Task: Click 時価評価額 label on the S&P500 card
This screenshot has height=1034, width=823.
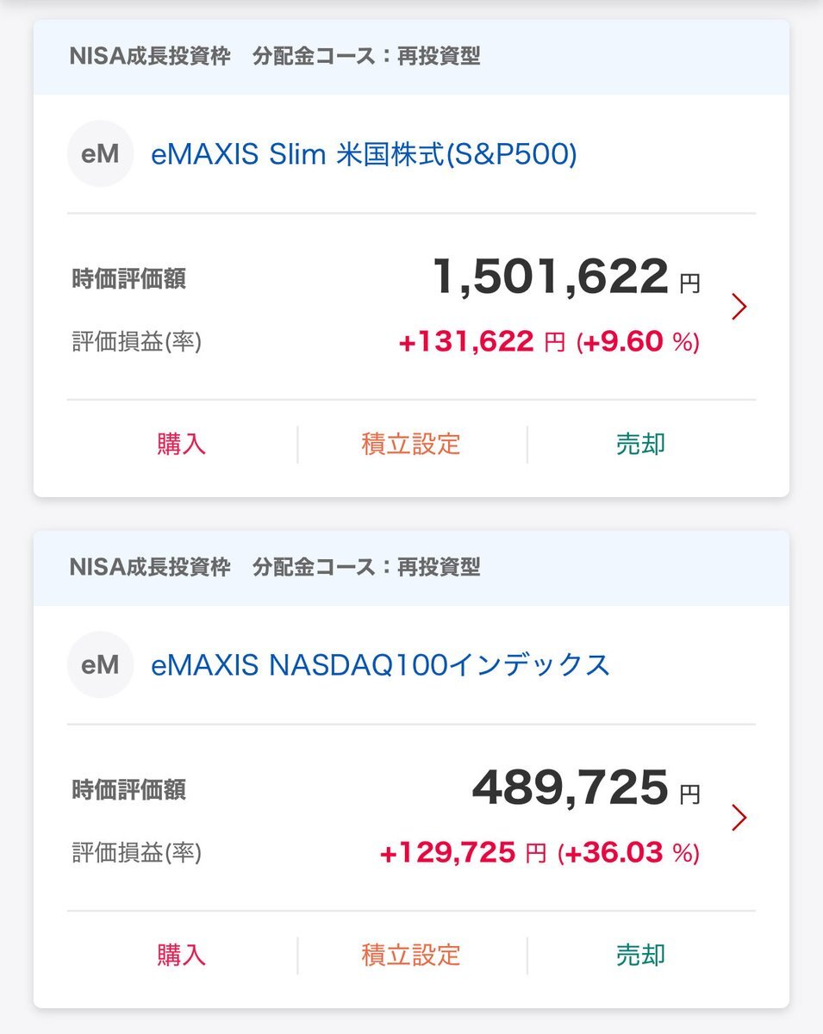Action: click(128, 279)
